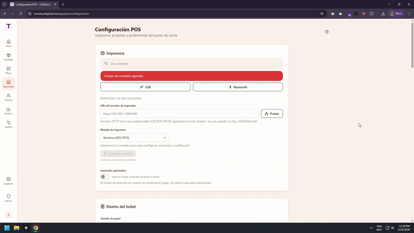This screenshot has height=233, width=414.
Task: View site information icon in address bar
Action: coord(30,14)
